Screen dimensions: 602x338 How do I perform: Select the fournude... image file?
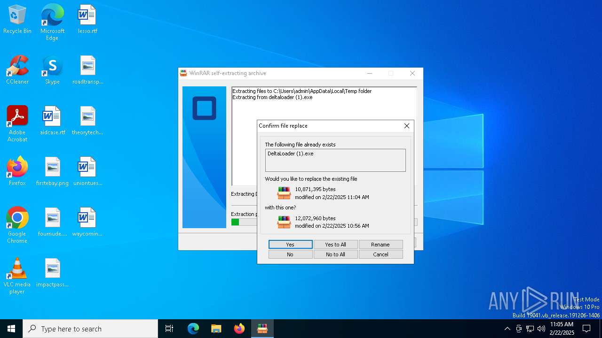52,223
